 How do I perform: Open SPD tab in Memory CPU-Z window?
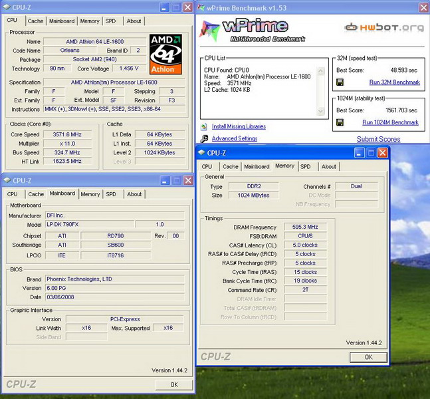click(305, 166)
